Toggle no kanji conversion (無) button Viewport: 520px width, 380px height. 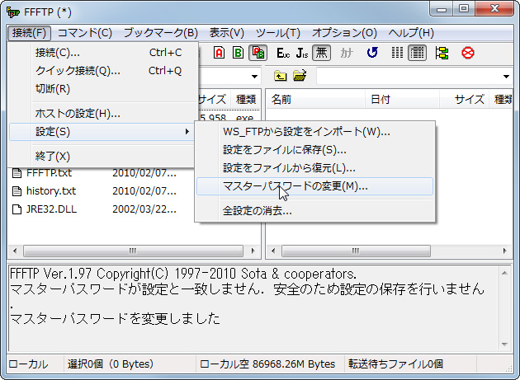coord(321,53)
